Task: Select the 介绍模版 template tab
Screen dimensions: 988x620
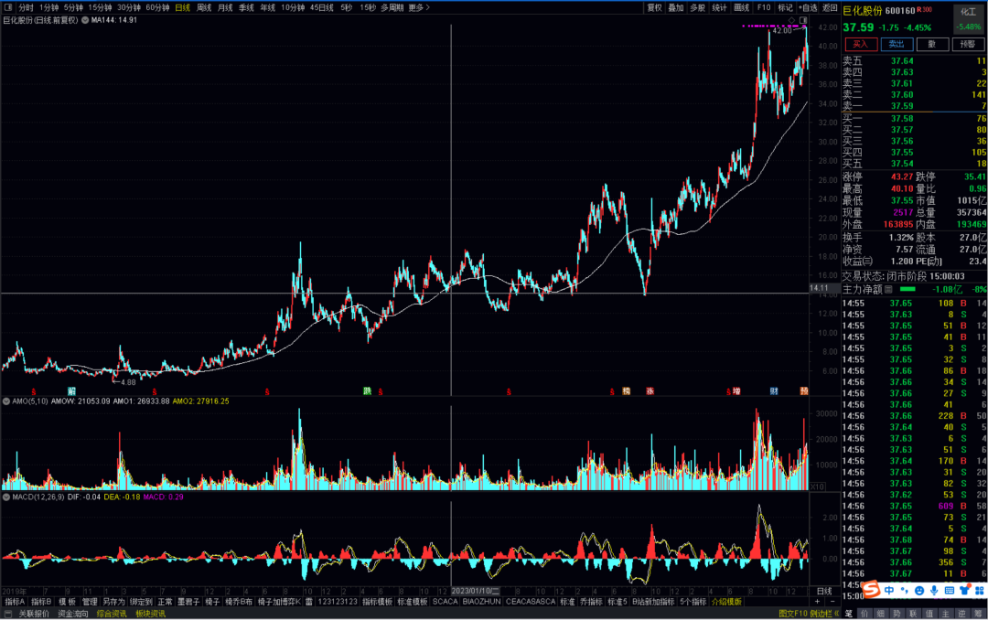Action: click(x=726, y=602)
